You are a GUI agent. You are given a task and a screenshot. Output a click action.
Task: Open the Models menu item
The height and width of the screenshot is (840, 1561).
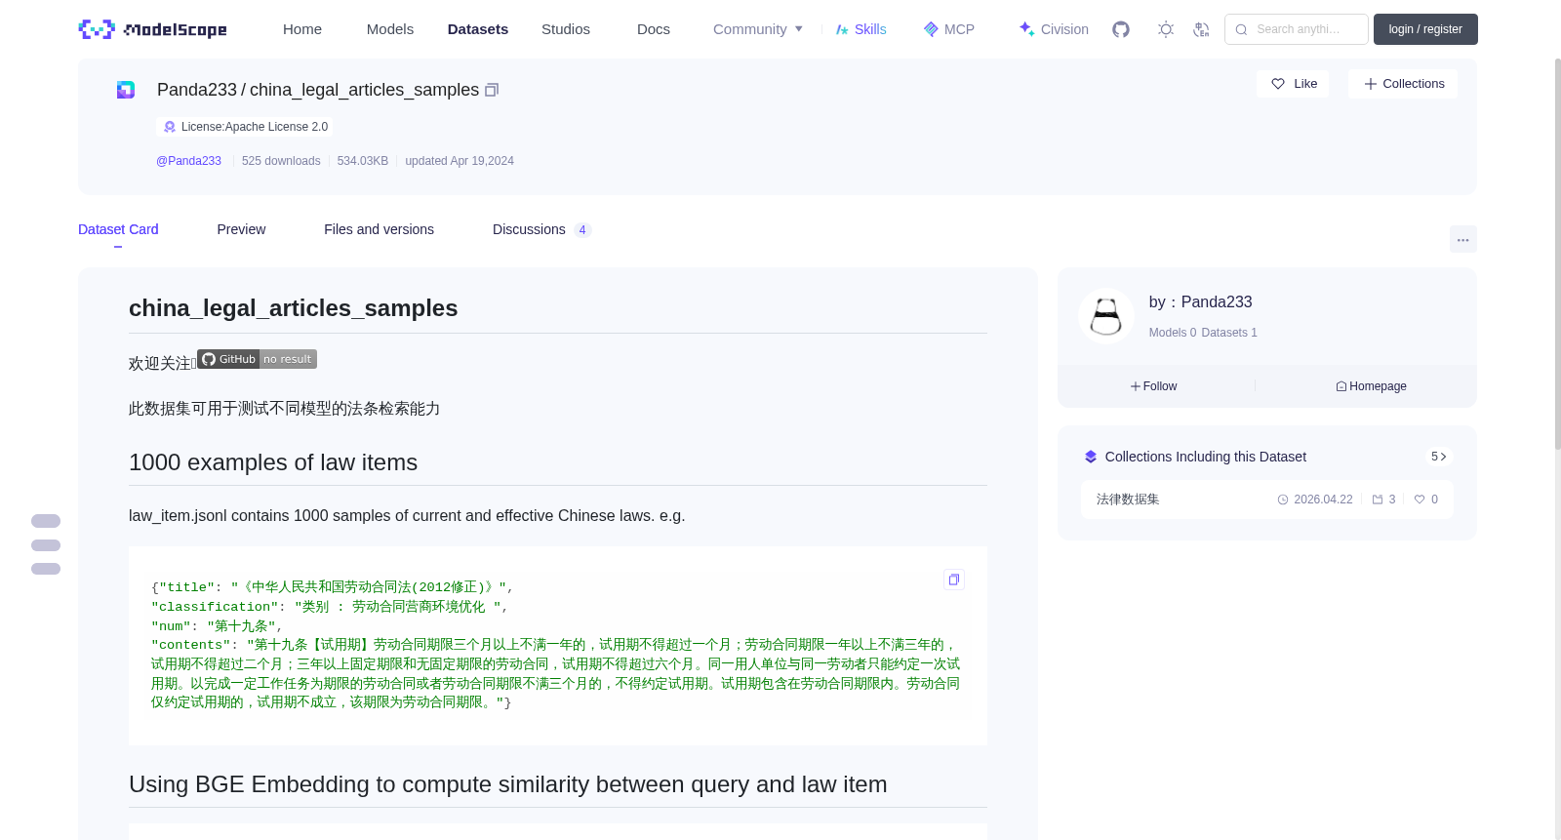(x=390, y=29)
